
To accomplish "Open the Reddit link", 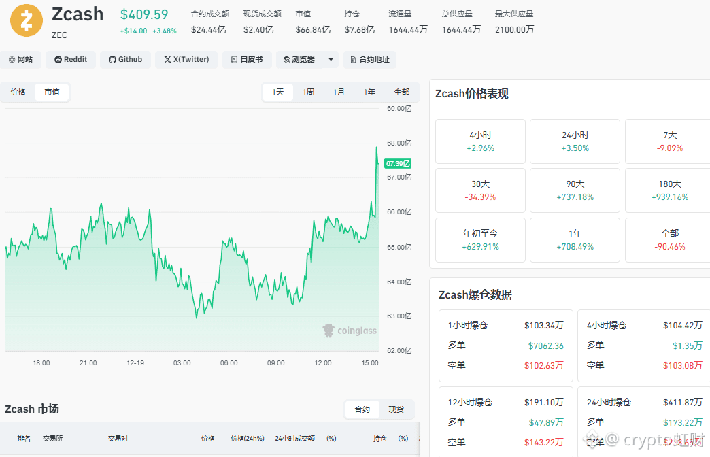I will click(71, 59).
